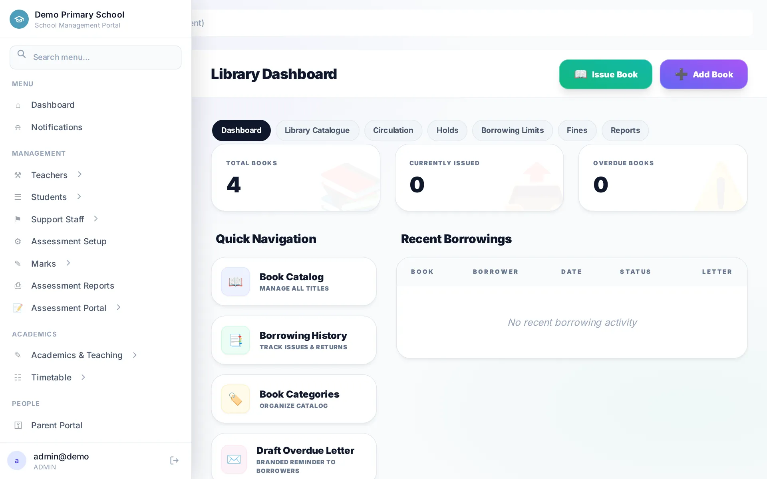Expand the Teachers submenu chevron

79,174
